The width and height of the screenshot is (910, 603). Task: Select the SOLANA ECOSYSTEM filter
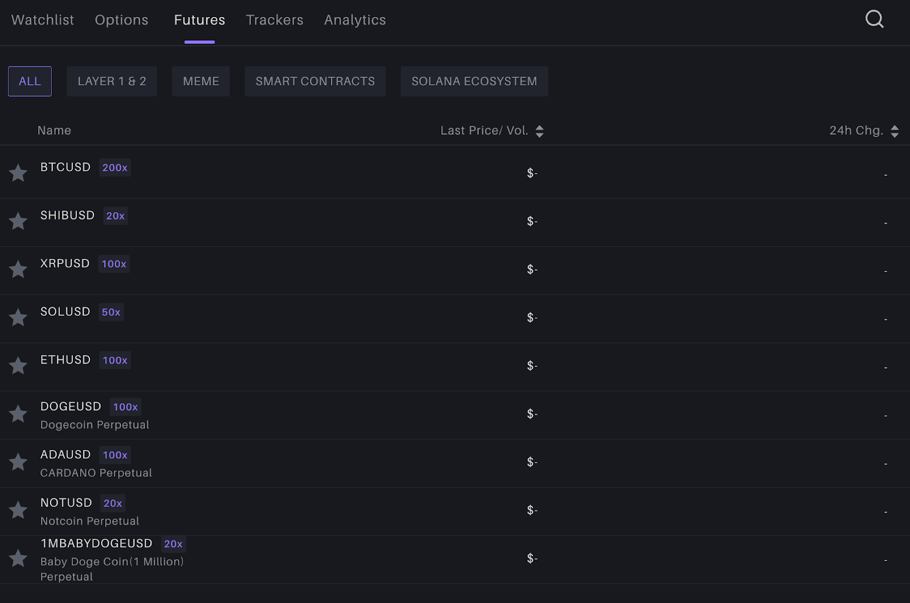pyautogui.click(x=474, y=81)
